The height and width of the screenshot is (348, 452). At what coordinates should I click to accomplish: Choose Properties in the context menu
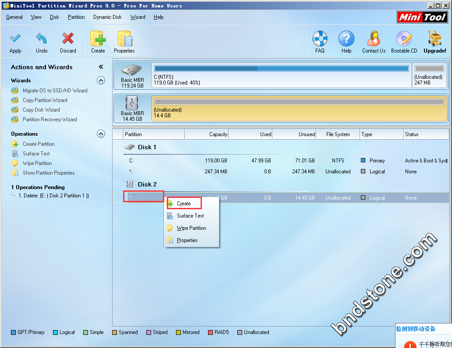click(x=191, y=240)
